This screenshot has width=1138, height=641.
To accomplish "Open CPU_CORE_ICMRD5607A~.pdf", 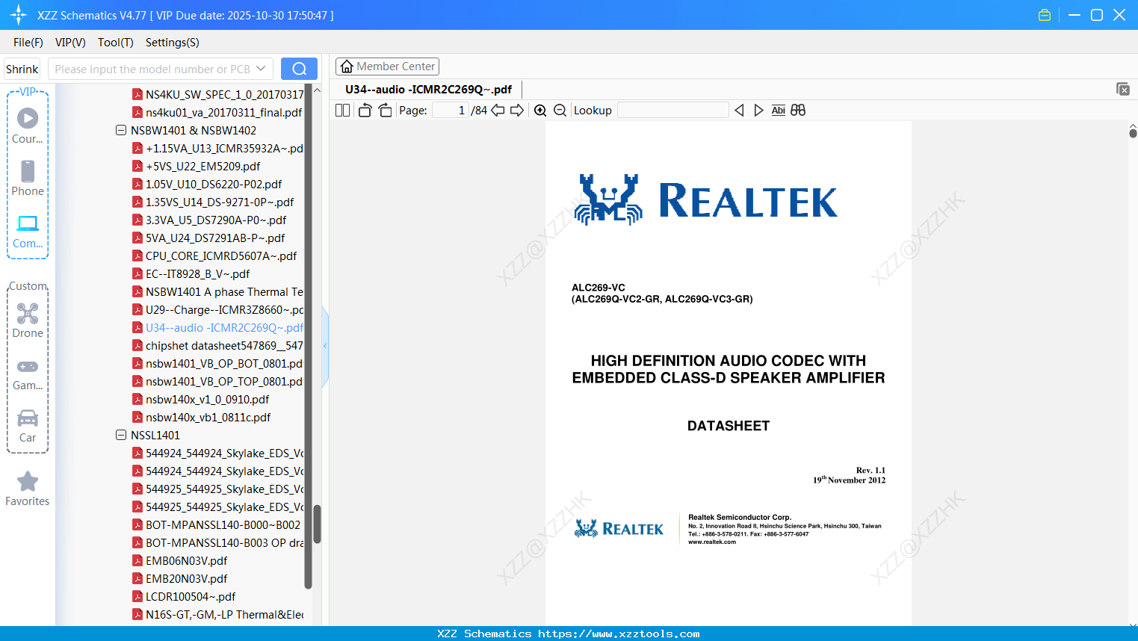I will point(214,256).
